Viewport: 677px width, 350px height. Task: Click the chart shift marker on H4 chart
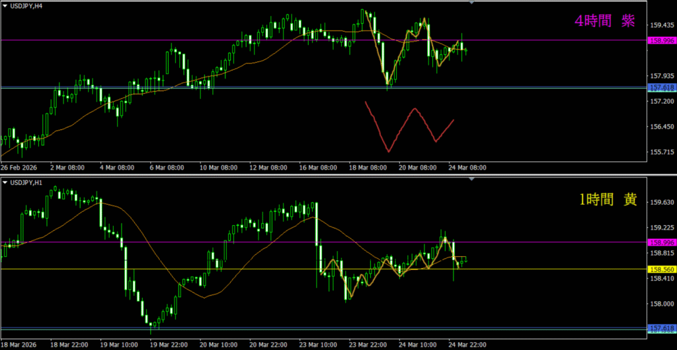471,3
